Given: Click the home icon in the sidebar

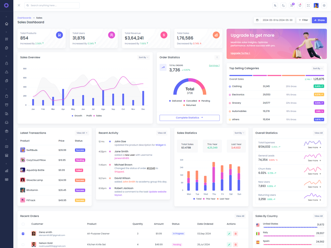Looking at the screenshot, I should pyautogui.click(x=6, y=24).
